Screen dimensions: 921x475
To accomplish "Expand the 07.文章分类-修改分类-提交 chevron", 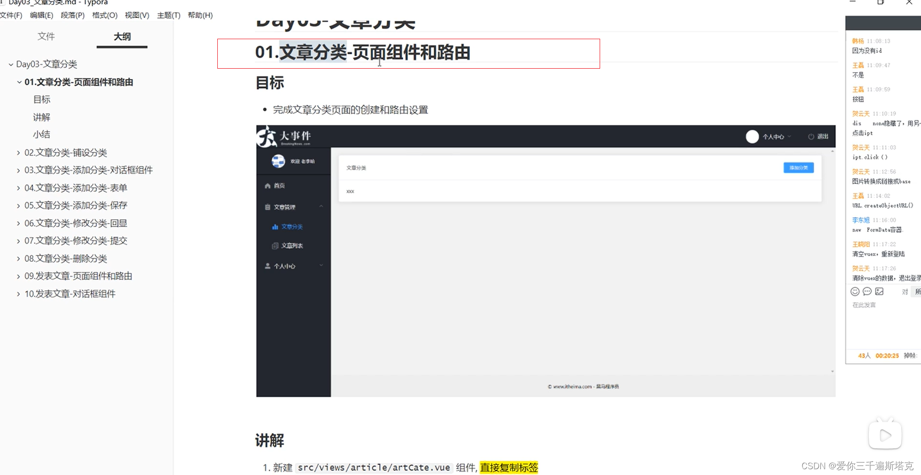I will click(x=18, y=241).
